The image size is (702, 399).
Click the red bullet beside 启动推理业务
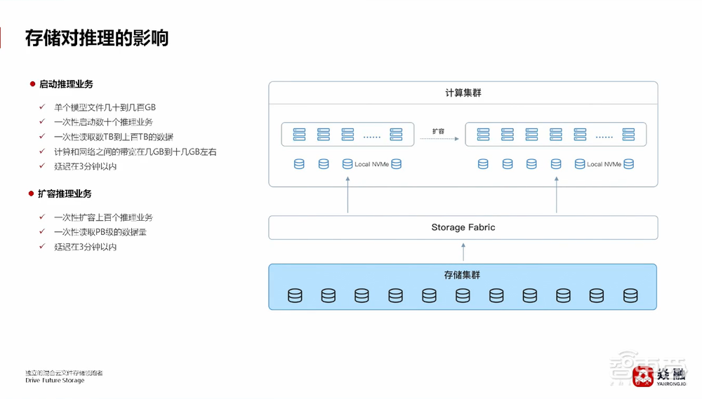coord(32,84)
